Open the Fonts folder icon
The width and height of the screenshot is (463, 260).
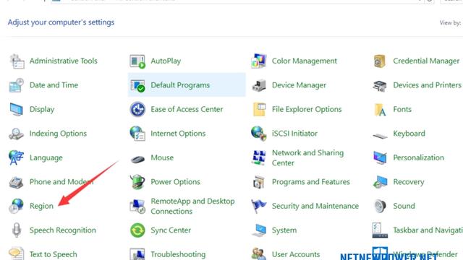(380, 109)
